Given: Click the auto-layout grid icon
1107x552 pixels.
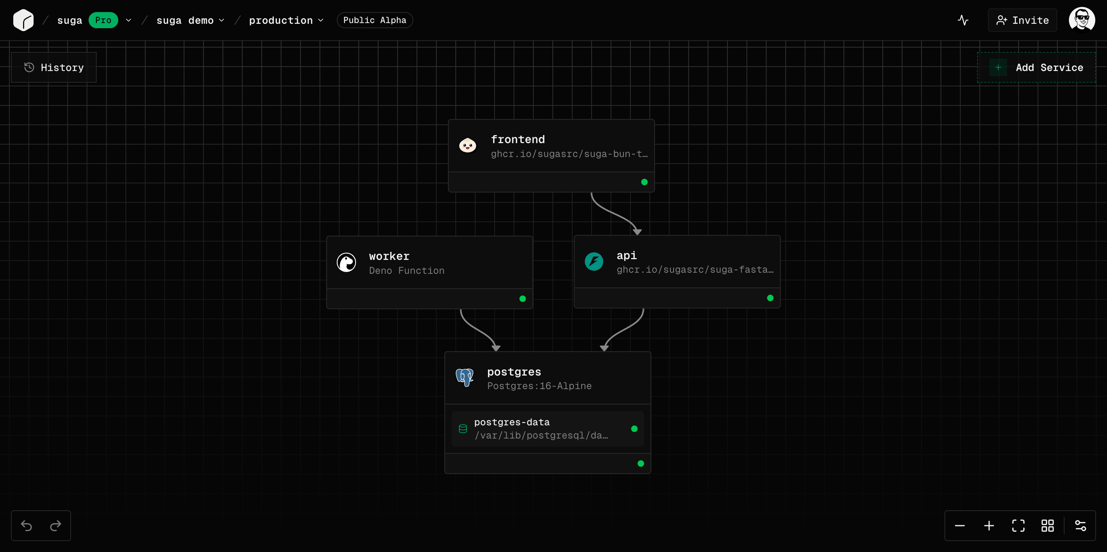Looking at the screenshot, I should tap(1047, 525).
